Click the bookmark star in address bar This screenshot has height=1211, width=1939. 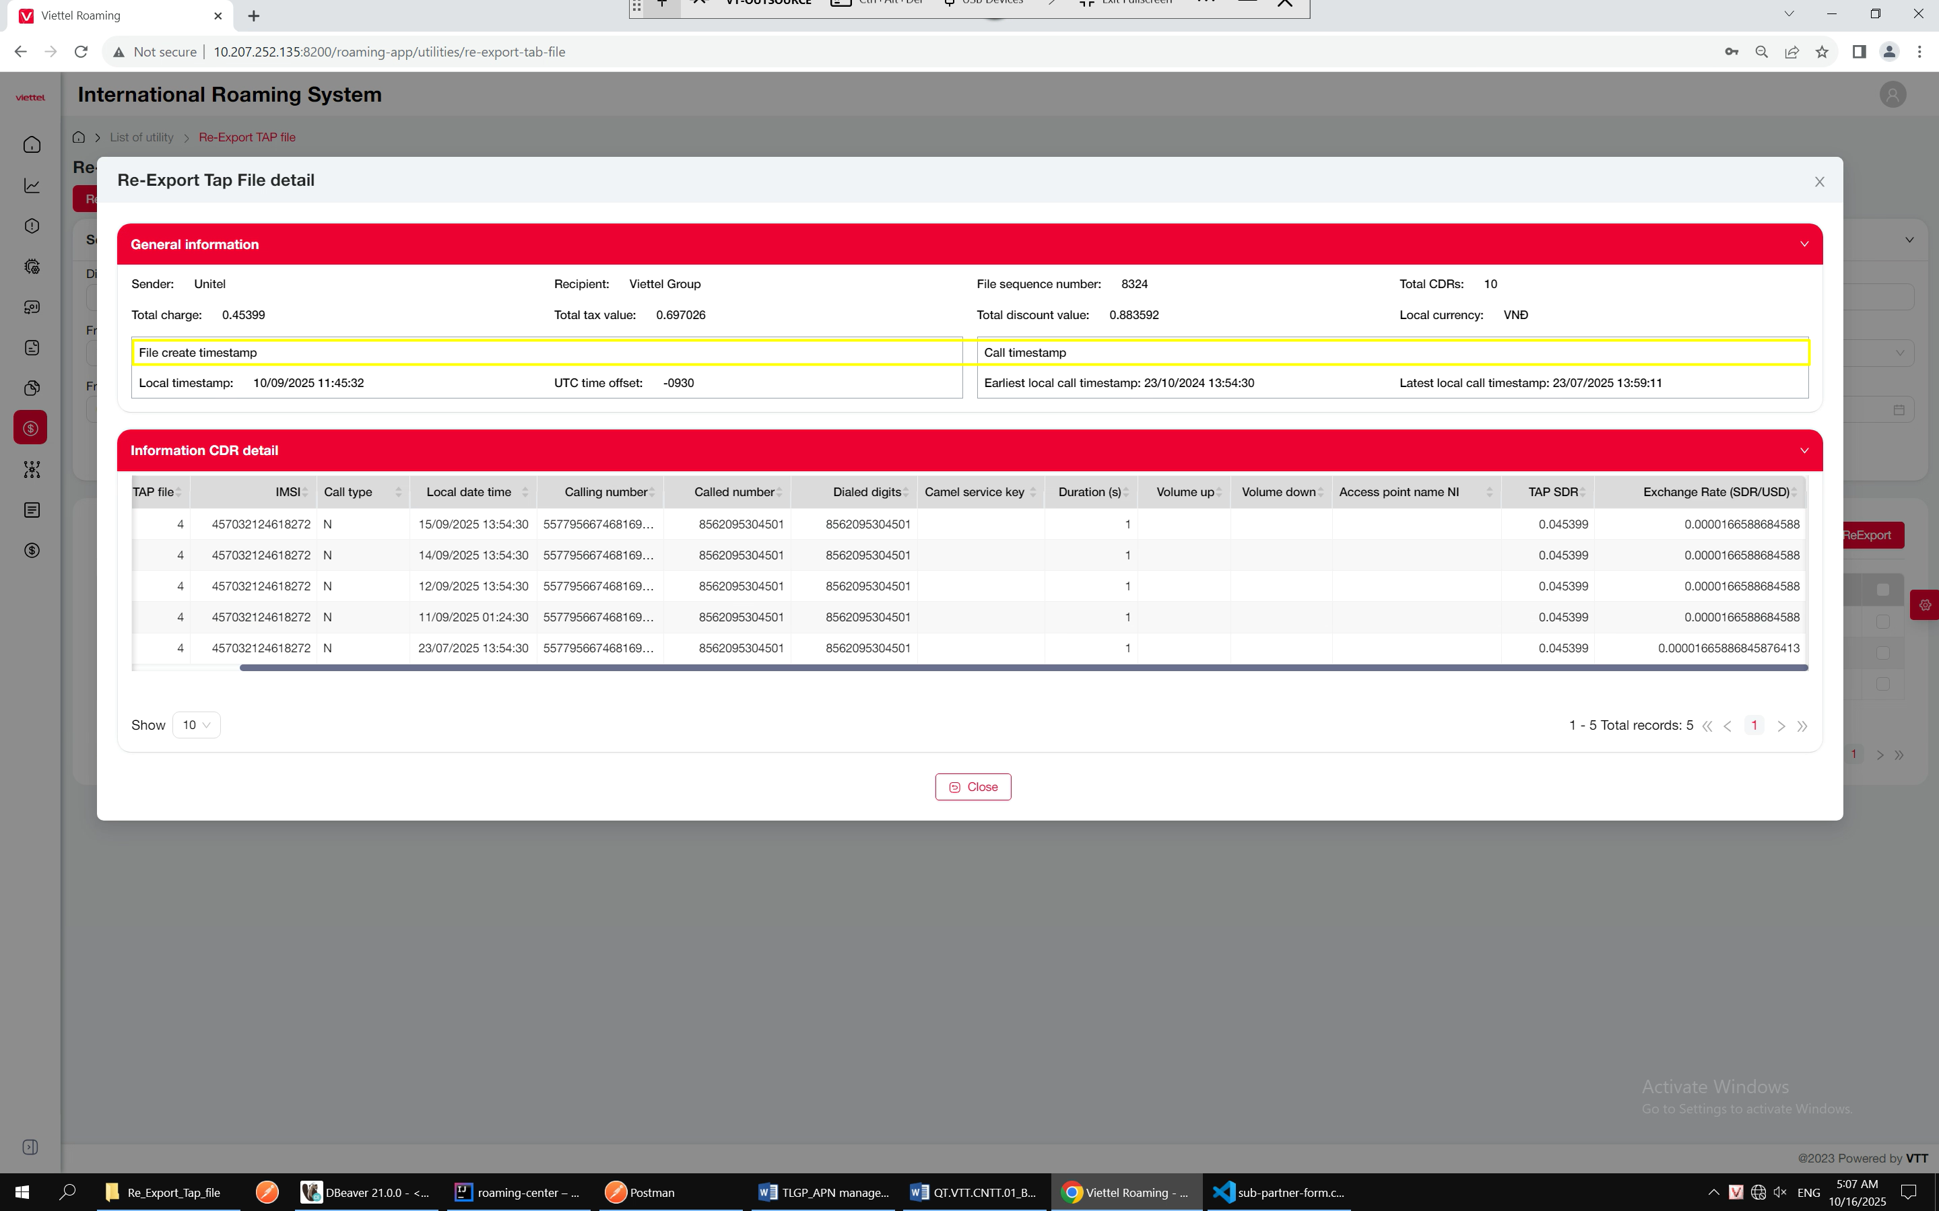click(1822, 52)
